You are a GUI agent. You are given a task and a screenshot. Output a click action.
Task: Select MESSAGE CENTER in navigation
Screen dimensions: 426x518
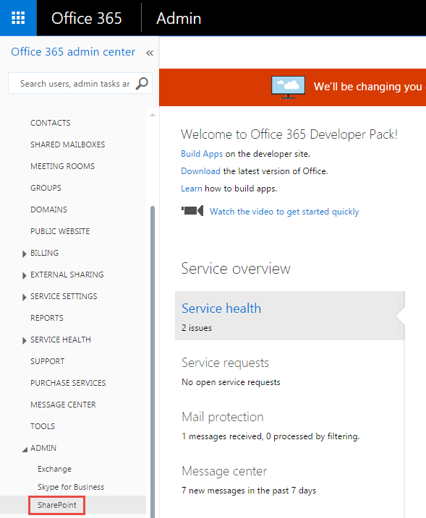click(63, 405)
